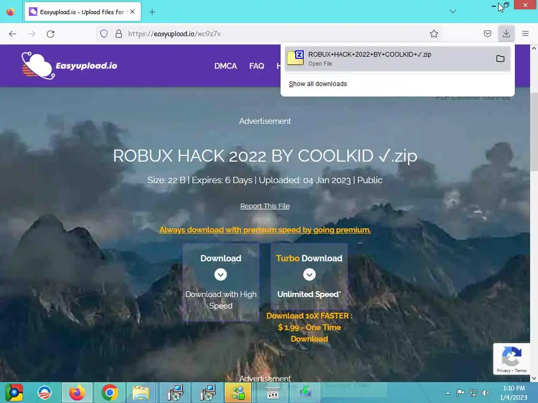Screen dimensions: 538x403
Task: Click the network tray icon
Action: [x=473, y=393]
